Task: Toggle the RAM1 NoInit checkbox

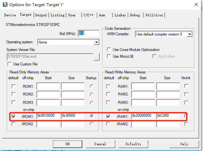Action: [186, 86]
